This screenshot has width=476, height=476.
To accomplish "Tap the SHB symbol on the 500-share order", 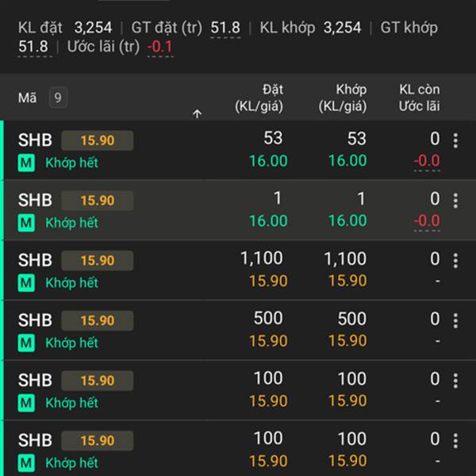I will 35,321.
